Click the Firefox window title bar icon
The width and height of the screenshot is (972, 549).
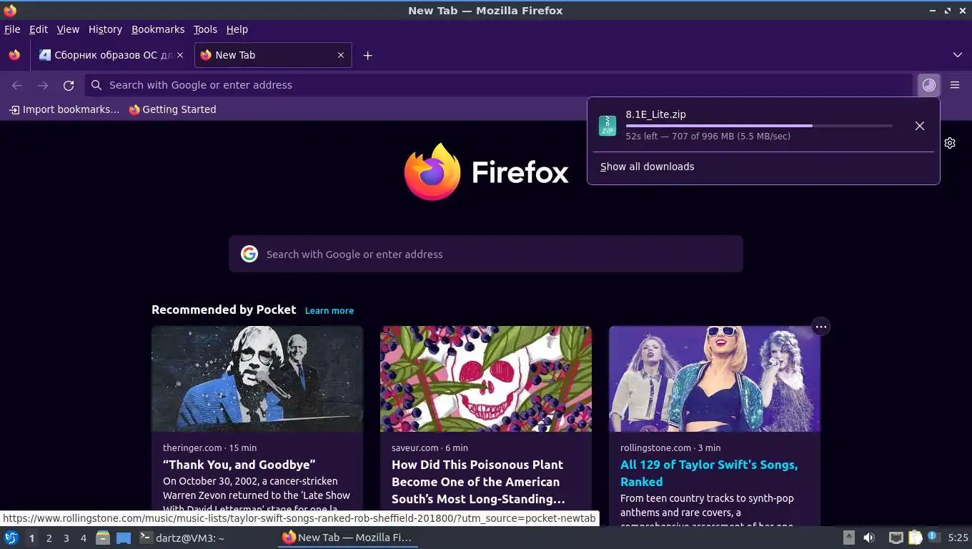[x=10, y=10]
